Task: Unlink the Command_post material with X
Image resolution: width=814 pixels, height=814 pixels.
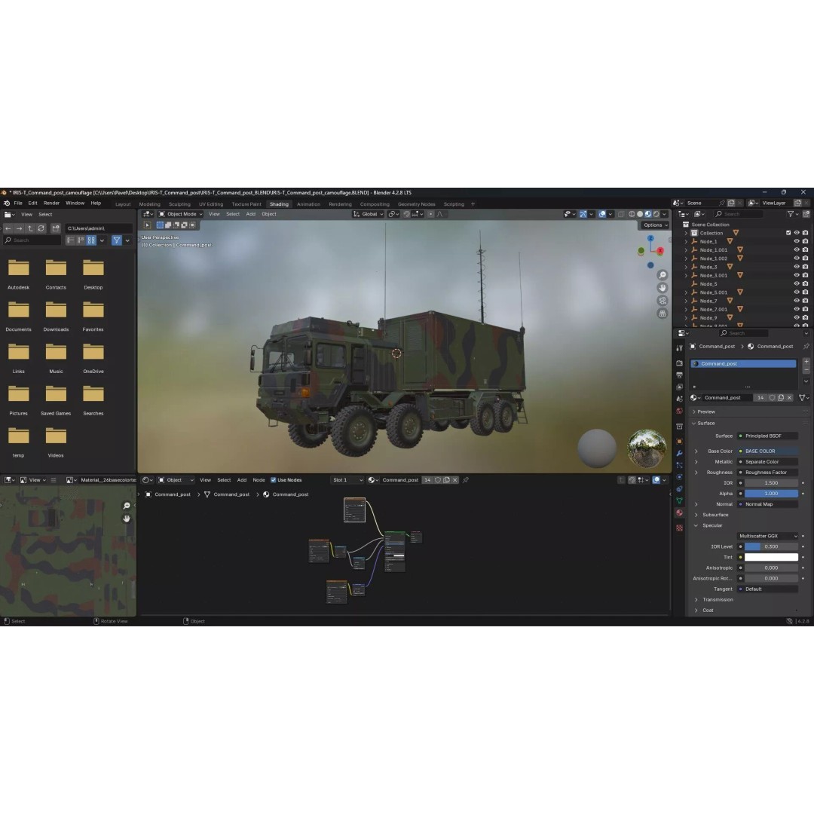Action: click(x=790, y=398)
